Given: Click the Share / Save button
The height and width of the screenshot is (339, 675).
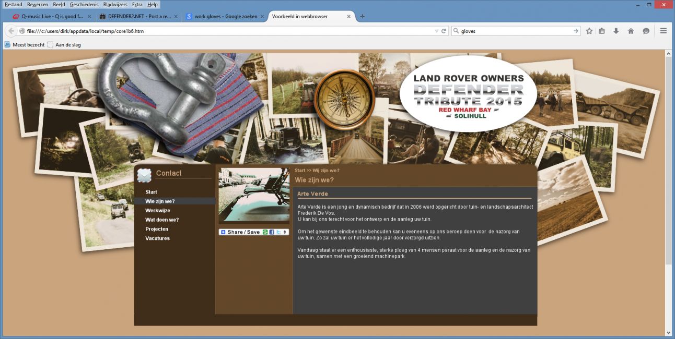Looking at the screenshot, I should 254,232.
